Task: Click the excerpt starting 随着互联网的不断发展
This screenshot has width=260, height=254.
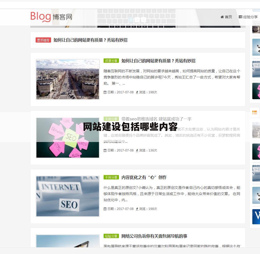Action: coord(172,77)
